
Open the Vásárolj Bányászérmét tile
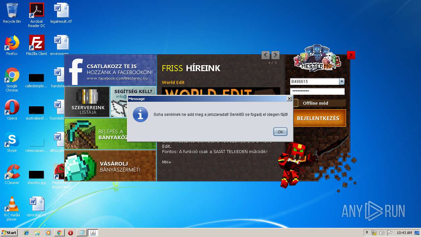110,166
